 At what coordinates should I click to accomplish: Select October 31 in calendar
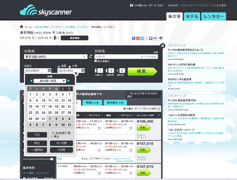[43, 119]
